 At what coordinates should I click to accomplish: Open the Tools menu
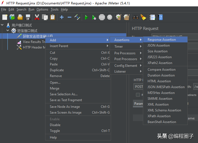55,9
